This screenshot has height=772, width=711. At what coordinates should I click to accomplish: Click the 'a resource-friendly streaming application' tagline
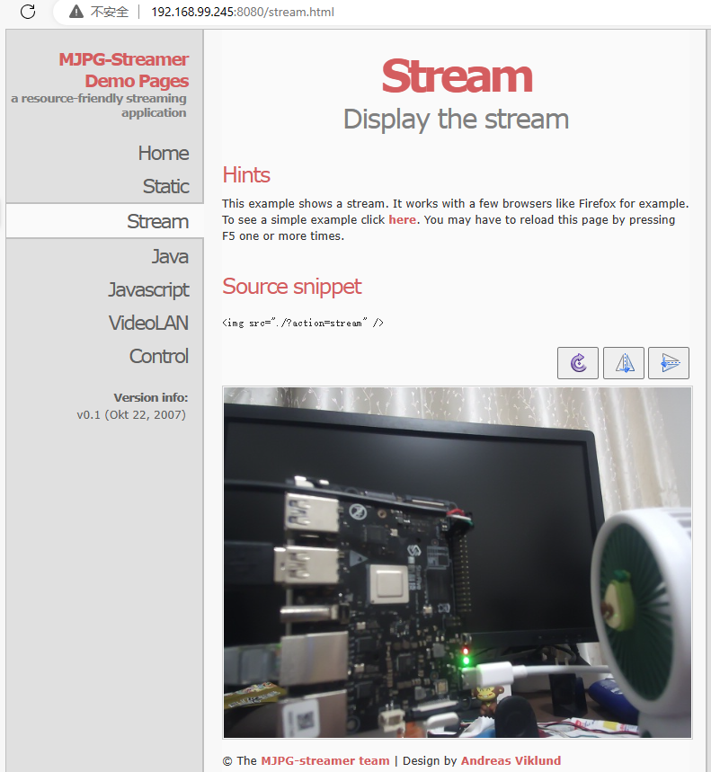pos(99,105)
